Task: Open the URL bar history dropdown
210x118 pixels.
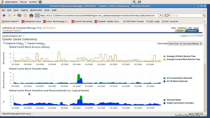Action: [x=161, y=15]
